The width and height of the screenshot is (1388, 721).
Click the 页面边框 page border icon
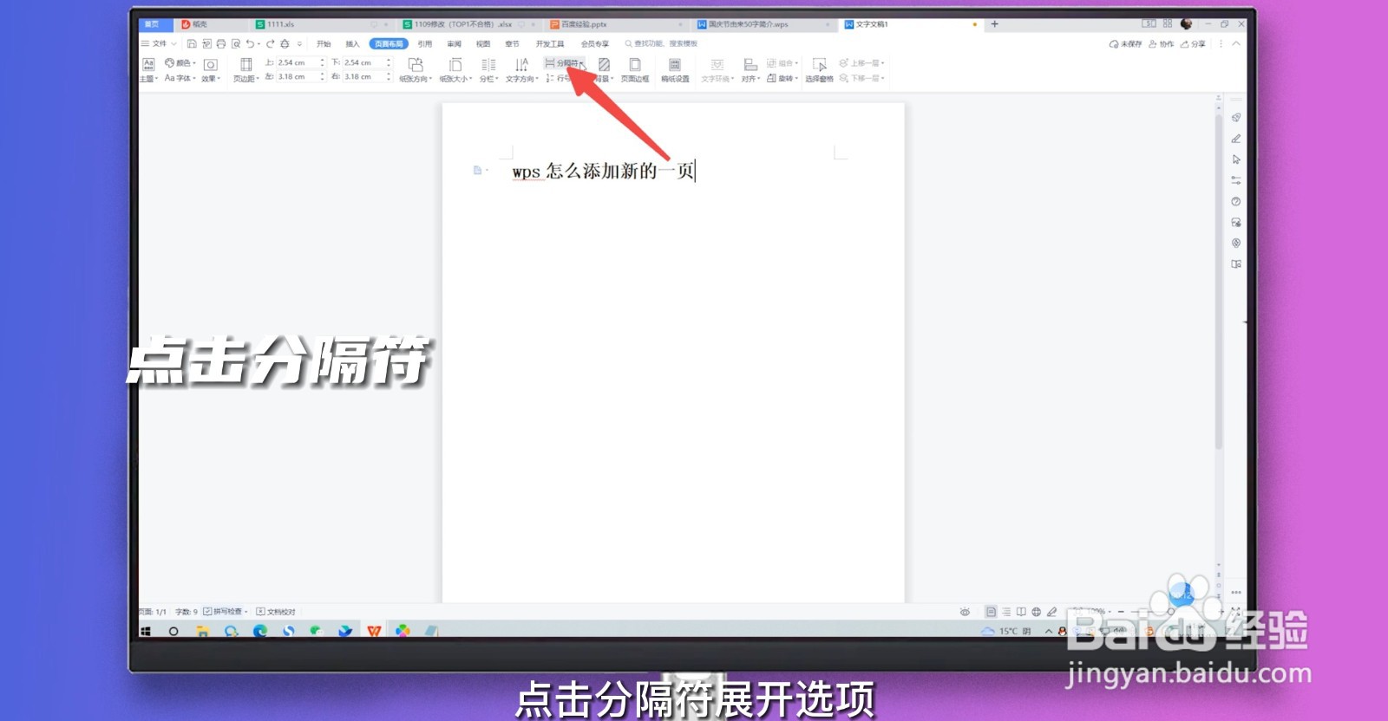click(x=635, y=65)
